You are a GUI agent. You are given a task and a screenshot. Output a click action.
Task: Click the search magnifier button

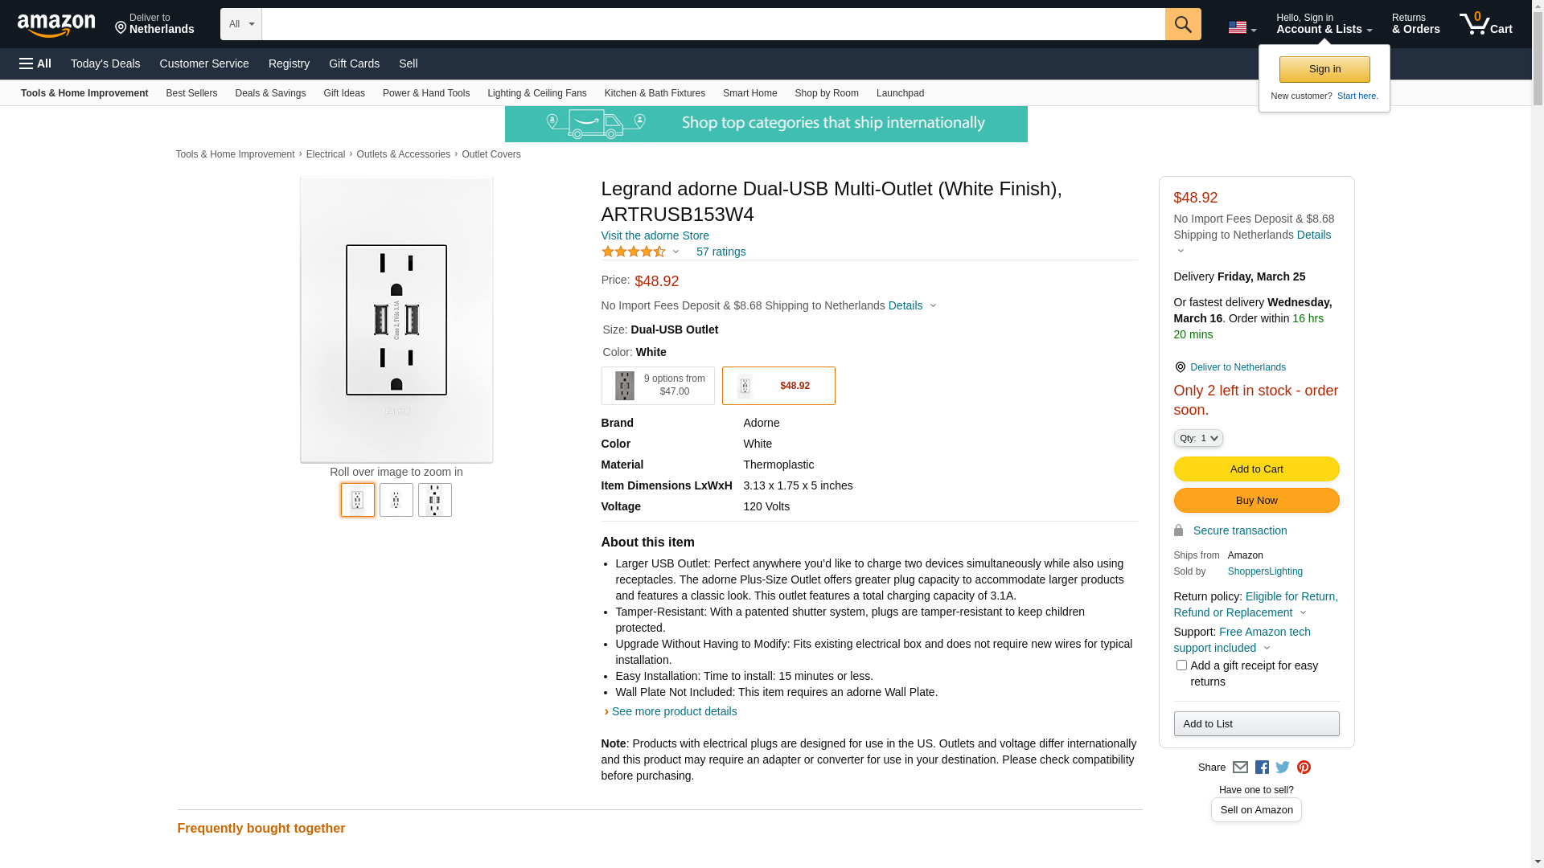(x=1182, y=24)
